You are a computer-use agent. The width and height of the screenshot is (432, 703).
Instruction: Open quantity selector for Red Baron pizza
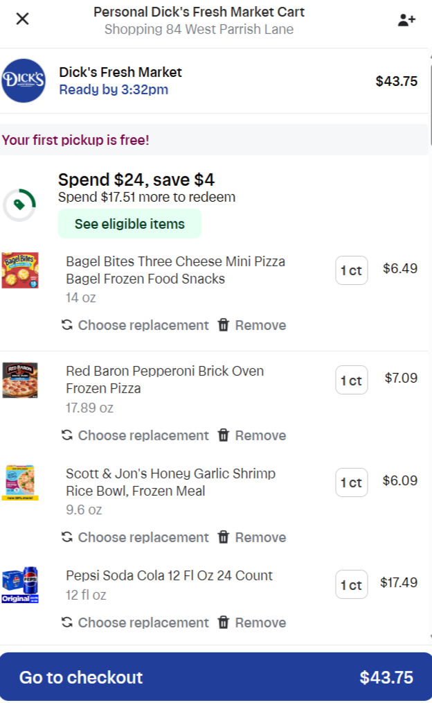pos(351,380)
